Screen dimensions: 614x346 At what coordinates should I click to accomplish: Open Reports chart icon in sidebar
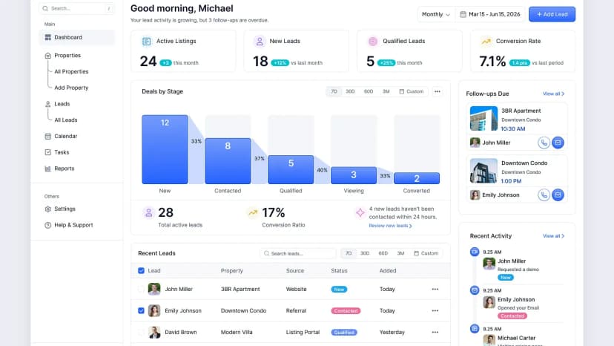(47, 169)
